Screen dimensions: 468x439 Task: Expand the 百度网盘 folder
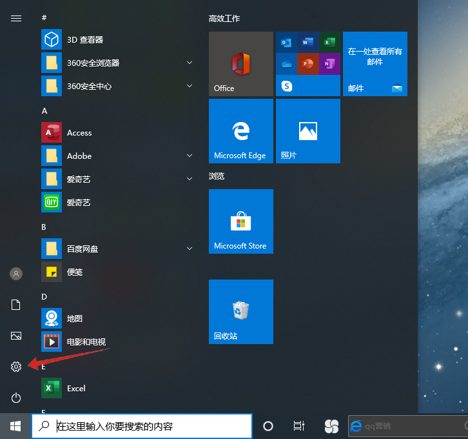[x=190, y=249]
